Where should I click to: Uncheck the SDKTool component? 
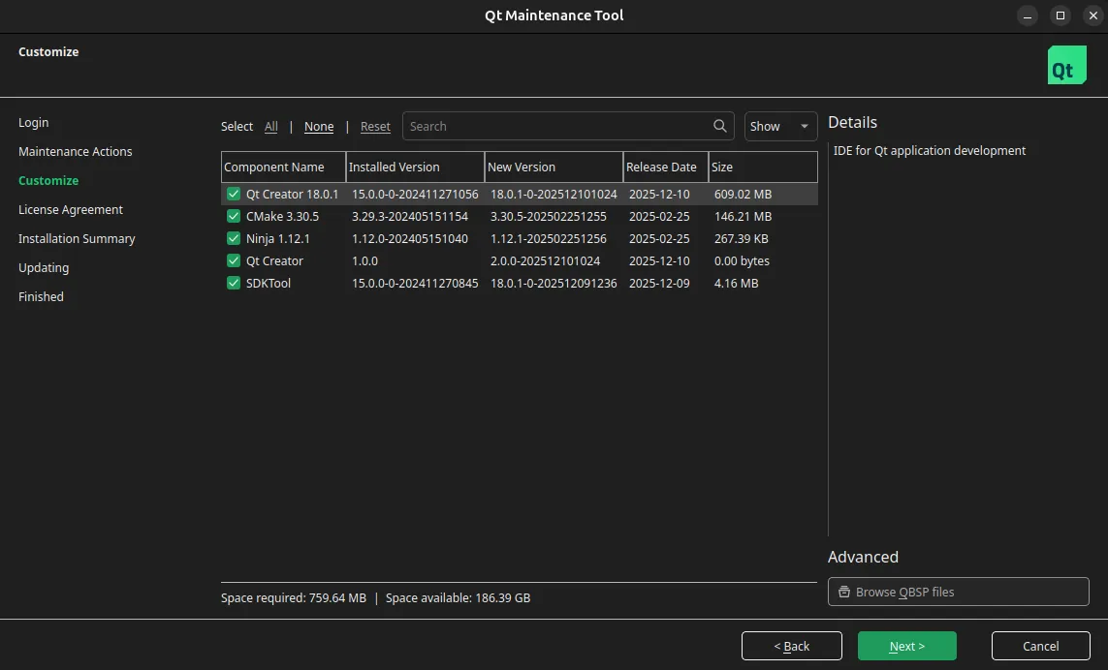233,283
